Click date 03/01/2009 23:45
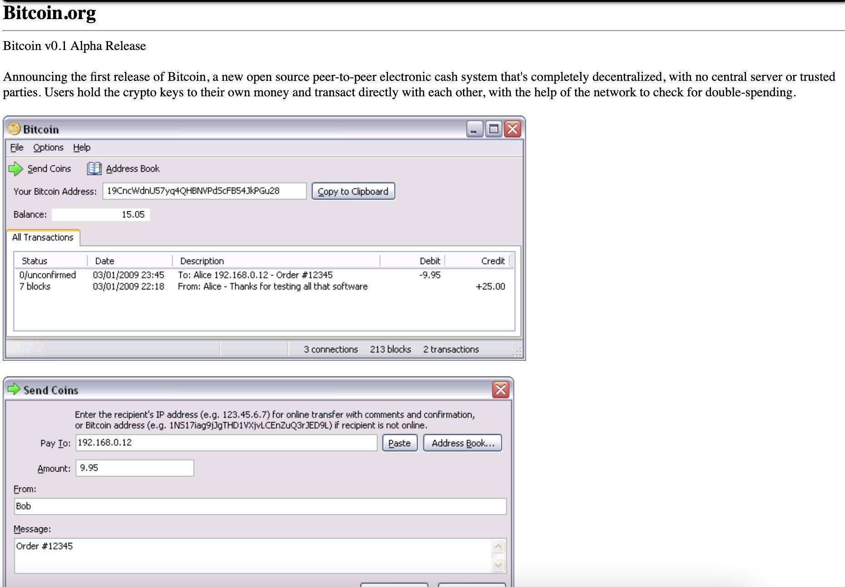845x587 pixels. tap(129, 275)
